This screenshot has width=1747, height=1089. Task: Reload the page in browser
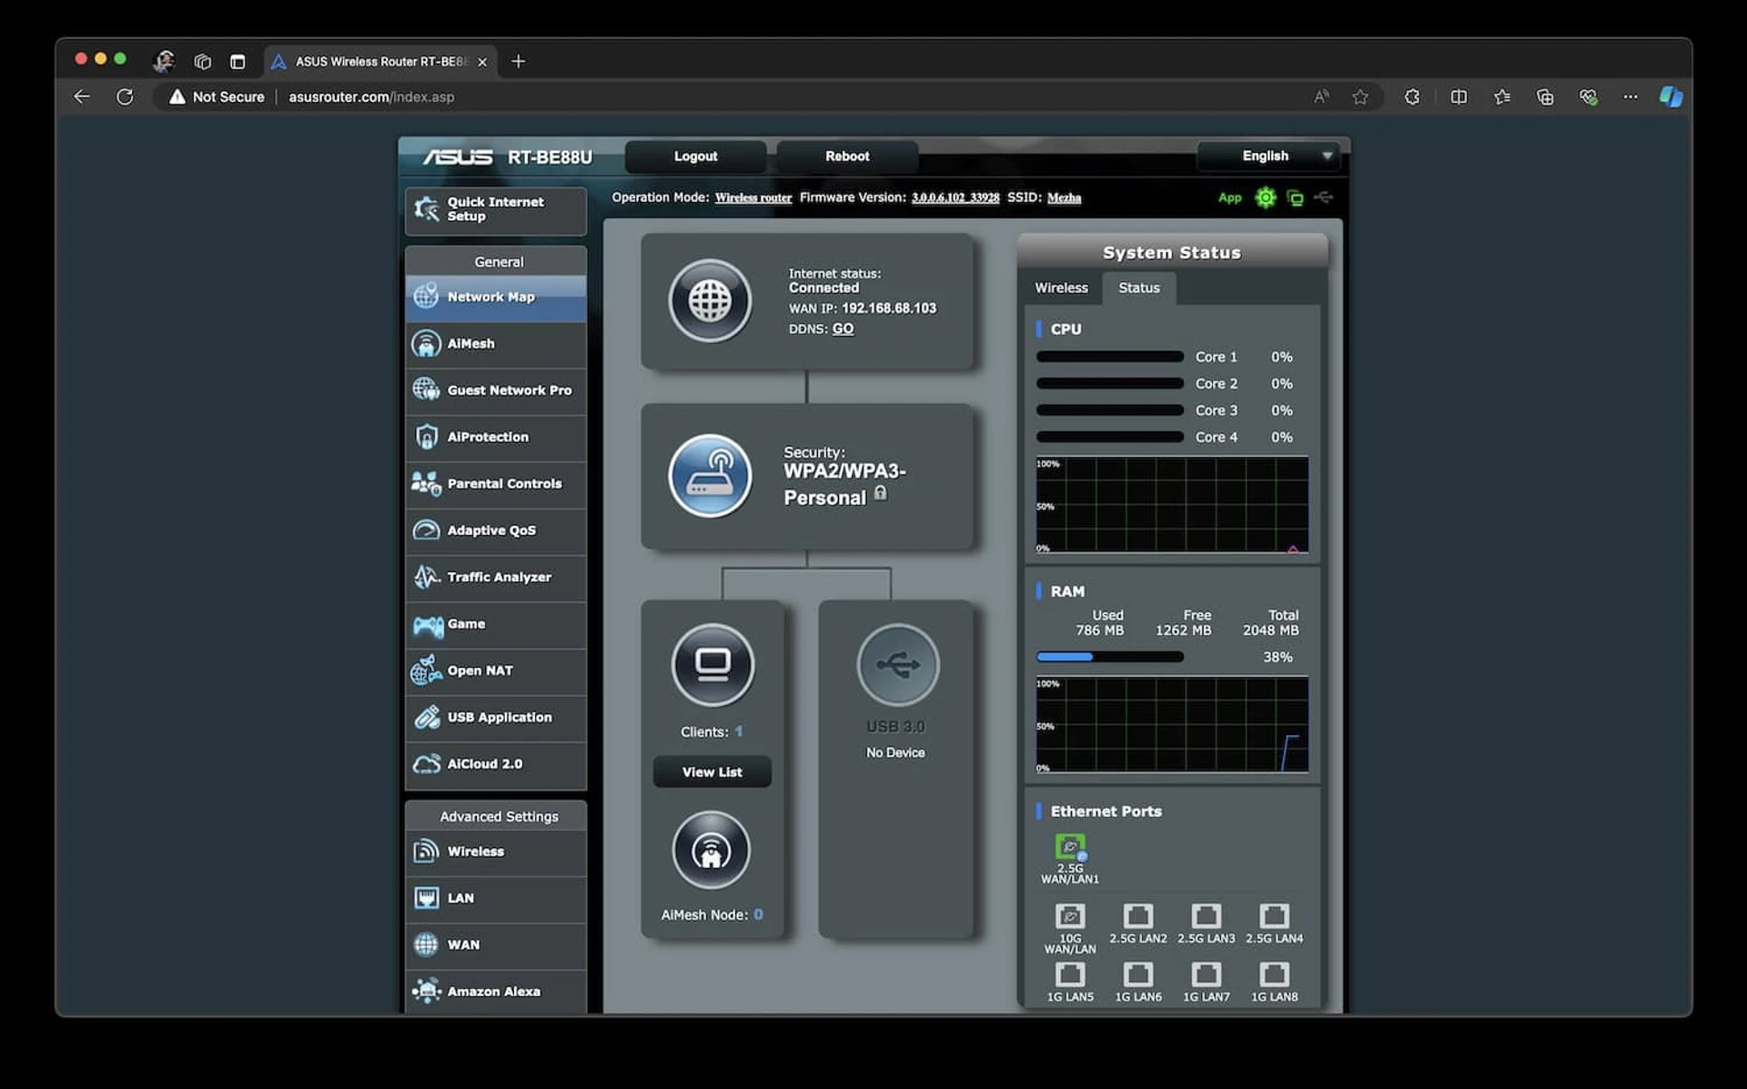(125, 96)
